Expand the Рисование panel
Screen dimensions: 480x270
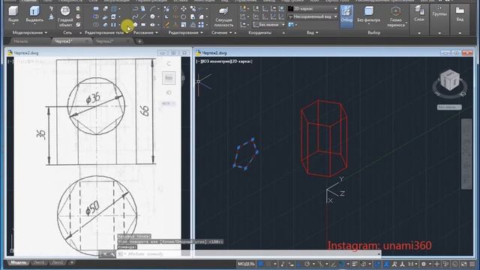tap(145, 32)
